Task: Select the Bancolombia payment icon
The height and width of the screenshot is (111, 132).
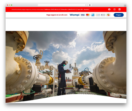Action: point(108,15)
